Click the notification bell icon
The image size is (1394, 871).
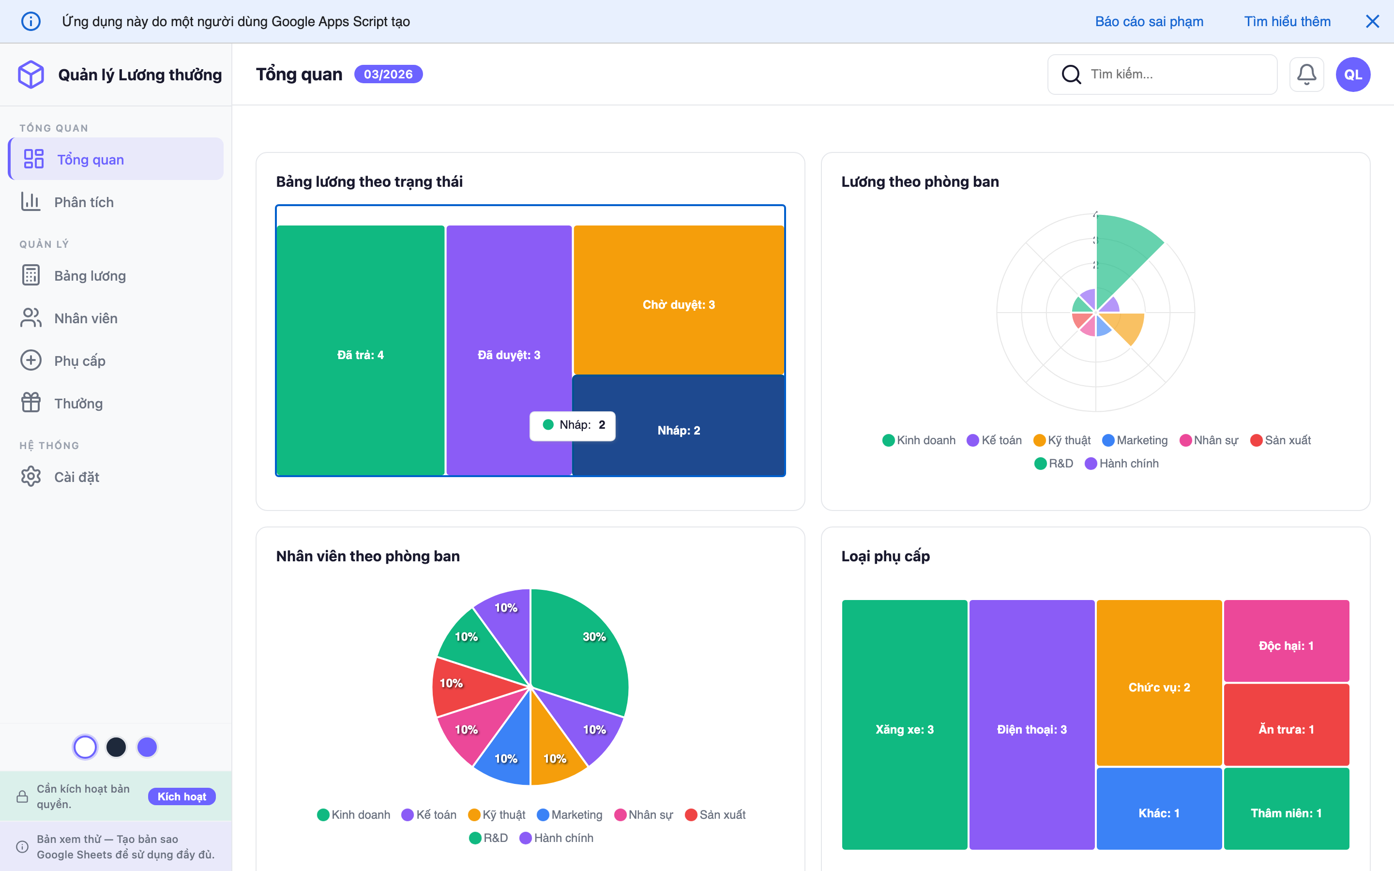click(1306, 75)
